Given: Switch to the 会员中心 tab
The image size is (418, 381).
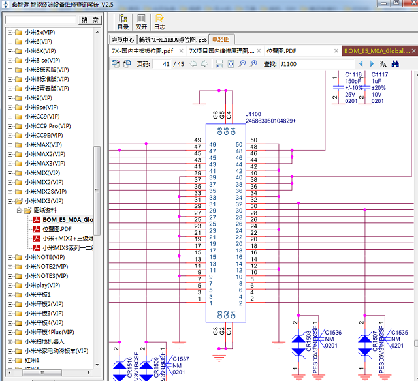Looking at the screenshot, I should [123, 40].
